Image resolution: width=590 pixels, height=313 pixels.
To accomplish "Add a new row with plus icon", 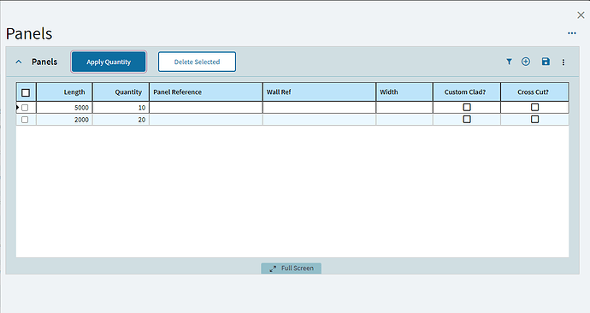I will [526, 62].
